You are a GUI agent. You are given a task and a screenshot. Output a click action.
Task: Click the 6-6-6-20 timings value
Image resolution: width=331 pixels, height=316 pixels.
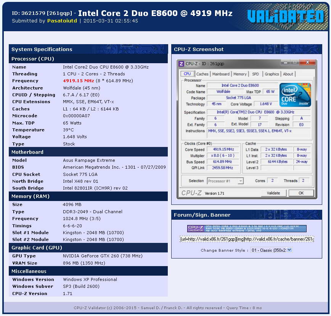(72, 226)
